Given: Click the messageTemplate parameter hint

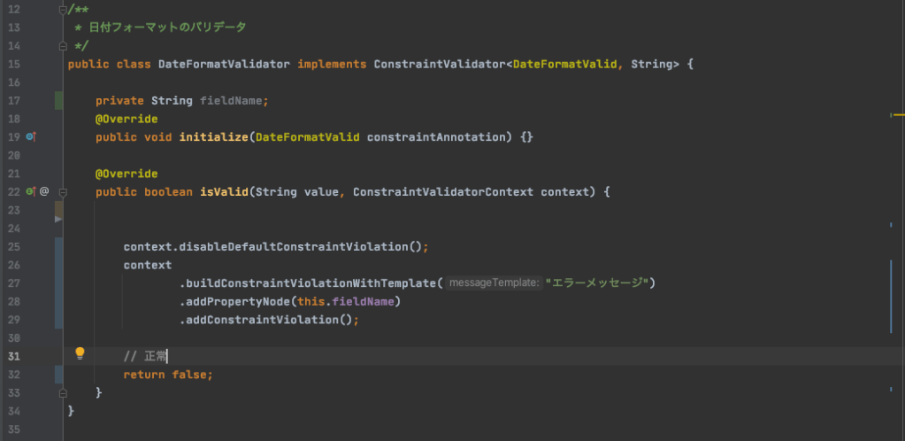Looking at the screenshot, I should 494,283.
